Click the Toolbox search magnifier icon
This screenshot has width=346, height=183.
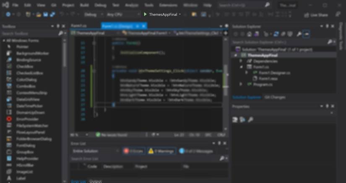click(x=61, y=34)
